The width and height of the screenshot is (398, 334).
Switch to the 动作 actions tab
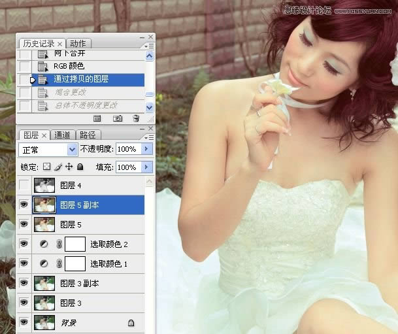(77, 43)
